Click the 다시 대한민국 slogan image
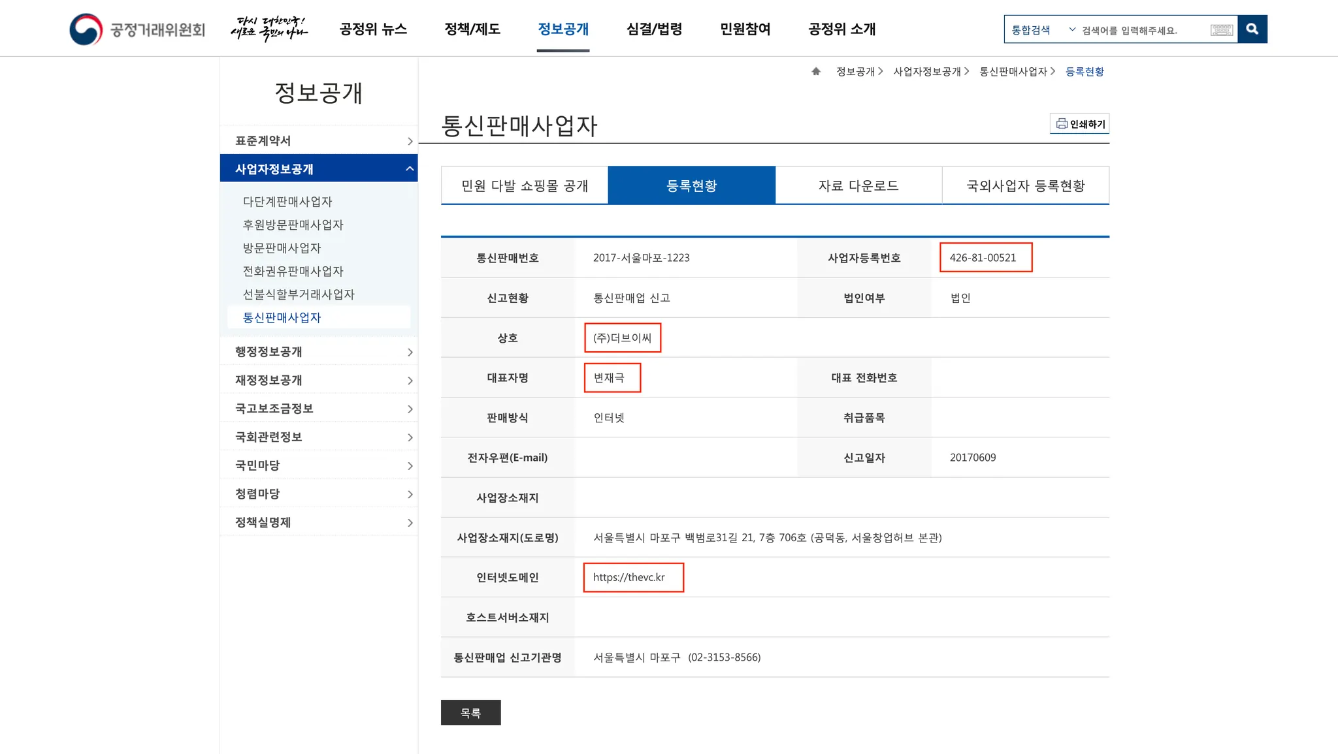1338x754 pixels. point(269,29)
